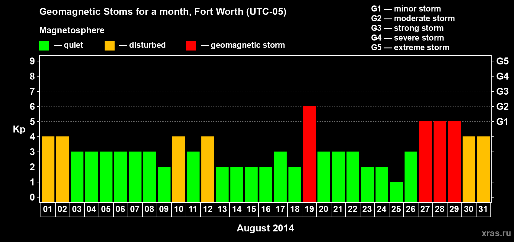Click the red bar for day 28
This screenshot has width=514, height=242.
coord(440,162)
